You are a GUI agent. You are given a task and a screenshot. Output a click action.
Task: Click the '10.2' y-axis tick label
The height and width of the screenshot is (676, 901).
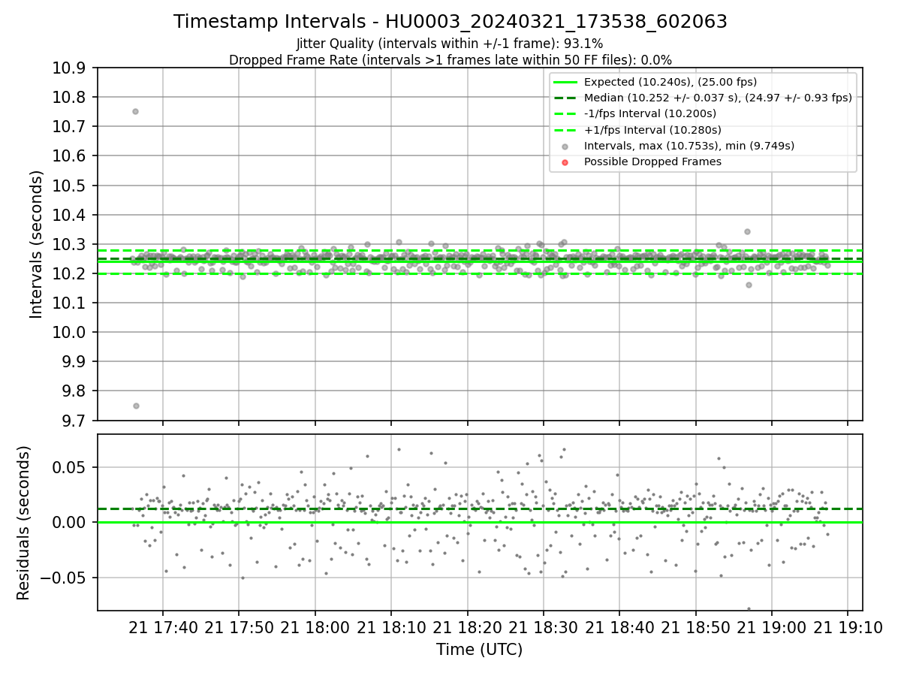71,273
